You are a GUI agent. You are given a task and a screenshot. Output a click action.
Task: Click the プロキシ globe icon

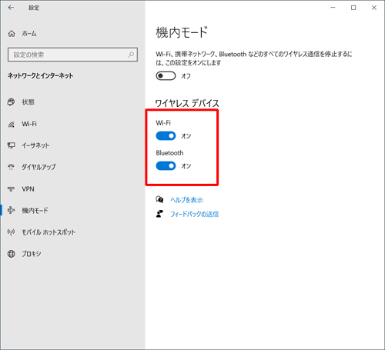point(11,254)
